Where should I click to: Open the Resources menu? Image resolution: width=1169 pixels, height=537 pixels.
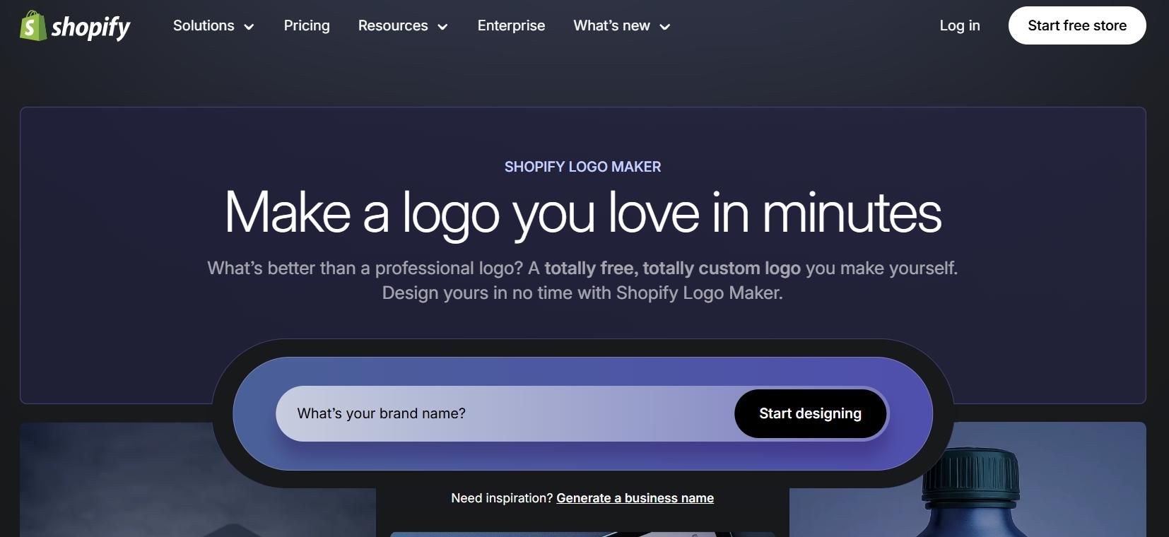coord(393,26)
